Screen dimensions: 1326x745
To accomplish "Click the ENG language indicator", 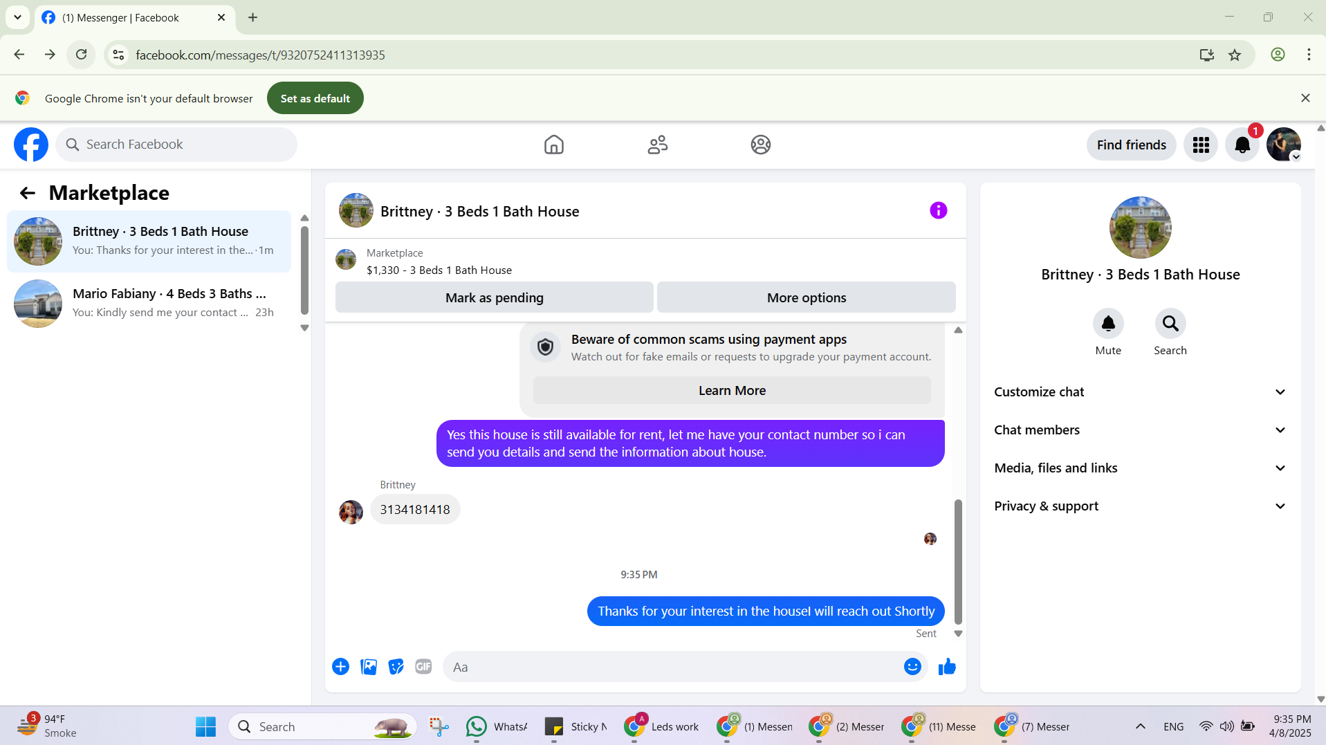I will (x=1173, y=726).
